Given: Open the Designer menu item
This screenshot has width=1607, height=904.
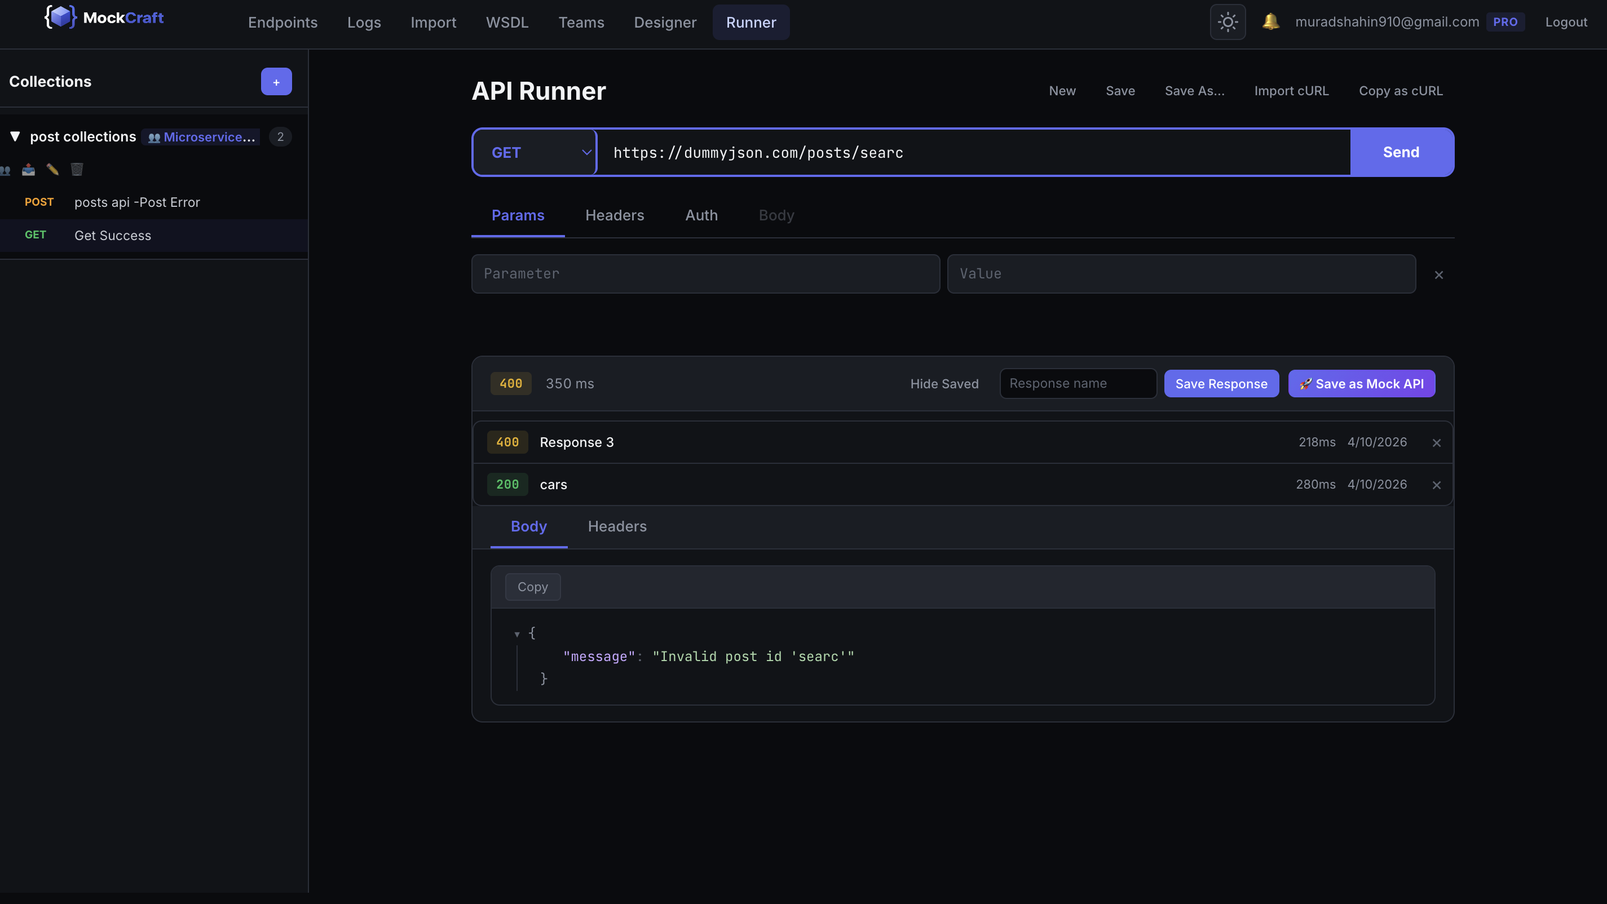Looking at the screenshot, I should tap(664, 23).
